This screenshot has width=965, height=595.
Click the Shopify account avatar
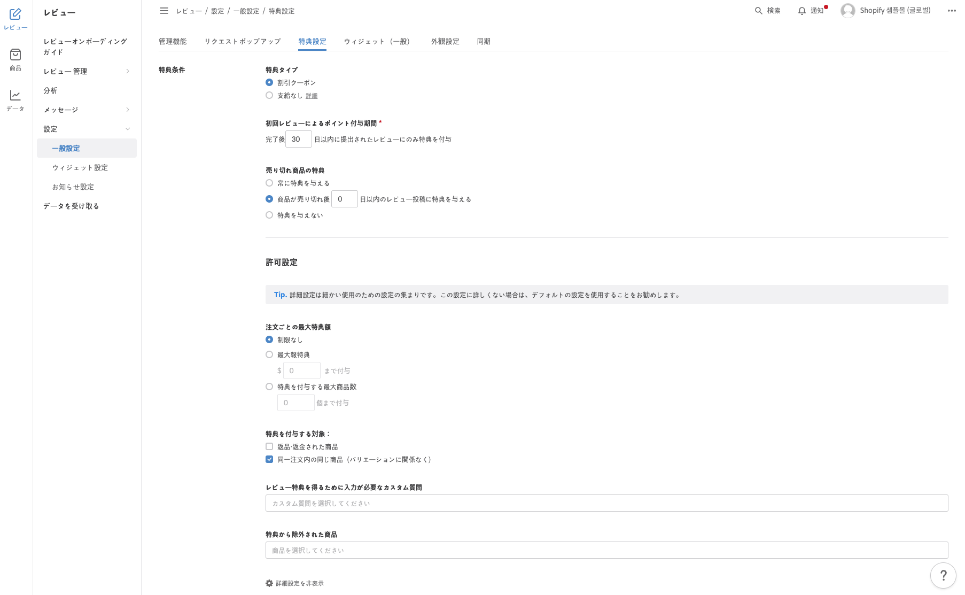pyautogui.click(x=847, y=11)
